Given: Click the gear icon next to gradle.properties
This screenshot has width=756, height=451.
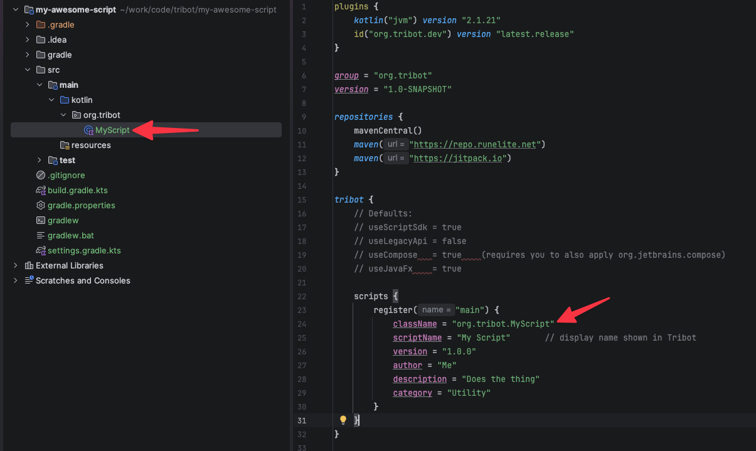Looking at the screenshot, I should coord(40,205).
